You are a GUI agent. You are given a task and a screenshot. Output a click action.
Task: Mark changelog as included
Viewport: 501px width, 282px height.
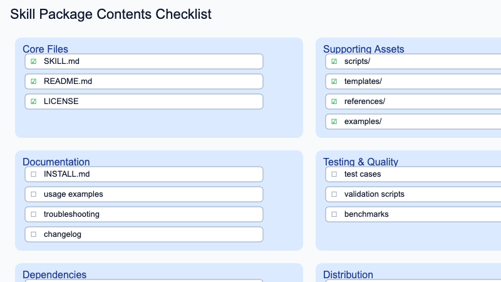point(34,234)
